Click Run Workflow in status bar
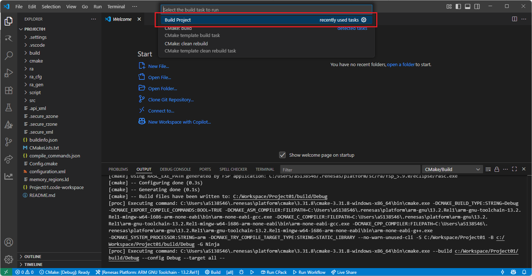 coord(309,272)
